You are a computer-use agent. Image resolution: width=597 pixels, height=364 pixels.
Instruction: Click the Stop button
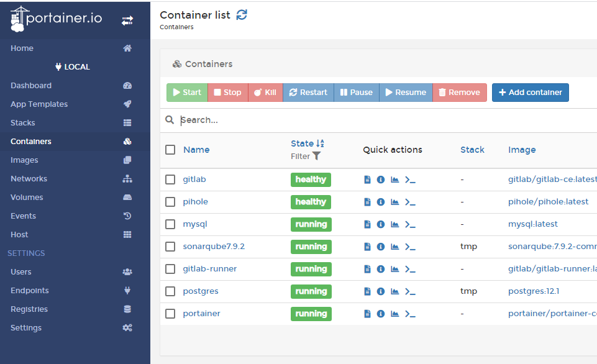(228, 93)
